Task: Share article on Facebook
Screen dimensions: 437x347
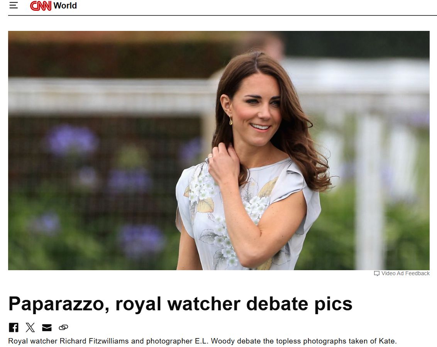Action: (x=14, y=327)
